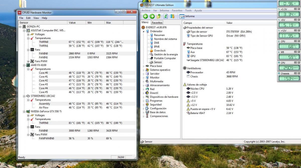Open the Favoritos menu in EVEREST menubar
This screenshot has width=301, height=168.
(x=177, y=10)
